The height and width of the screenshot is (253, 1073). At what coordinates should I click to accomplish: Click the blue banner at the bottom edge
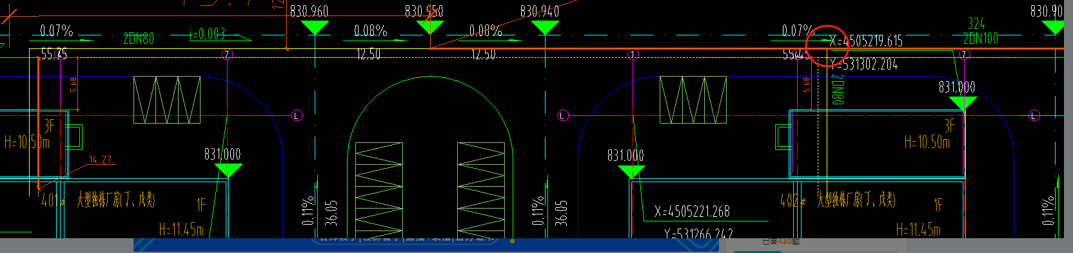pyautogui.click(x=426, y=245)
